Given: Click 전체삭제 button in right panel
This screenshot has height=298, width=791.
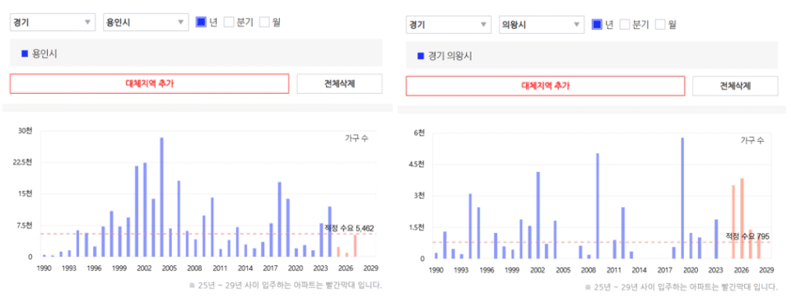Looking at the screenshot, I should (735, 86).
